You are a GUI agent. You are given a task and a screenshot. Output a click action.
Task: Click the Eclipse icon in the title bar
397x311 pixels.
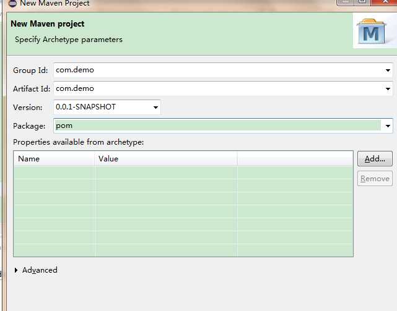click(12, 3)
